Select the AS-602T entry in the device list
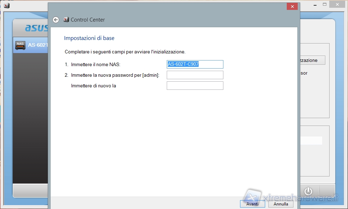Image resolution: width=348 pixels, height=209 pixels. [x=38, y=45]
